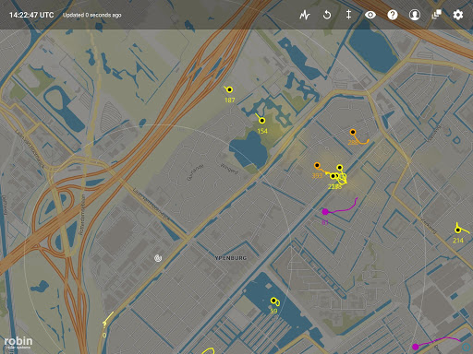
Task: Select bird track marker 187
Action: pyautogui.click(x=229, y=89)
